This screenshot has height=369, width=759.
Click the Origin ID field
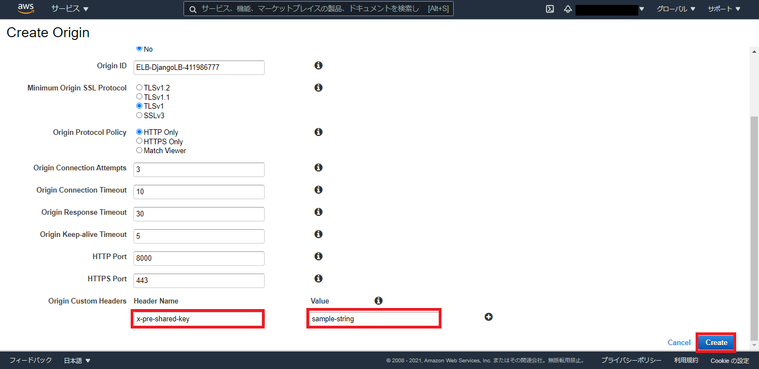199,68
